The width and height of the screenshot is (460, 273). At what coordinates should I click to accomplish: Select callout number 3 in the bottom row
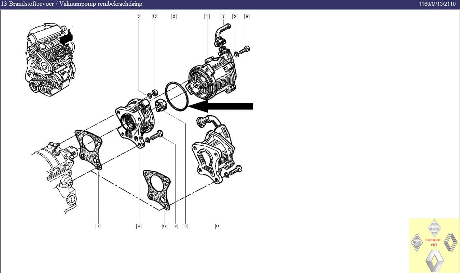[x=185, y=226]
